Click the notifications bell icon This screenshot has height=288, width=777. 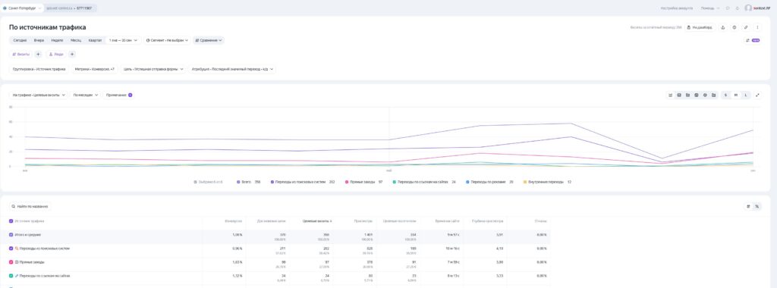pos(738,8)
